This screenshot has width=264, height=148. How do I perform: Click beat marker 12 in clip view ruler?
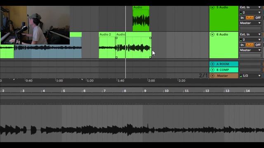coord(207,91)
